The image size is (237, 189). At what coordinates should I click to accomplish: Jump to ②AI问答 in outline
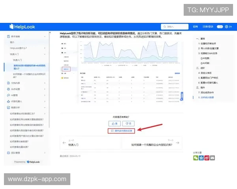205,63
